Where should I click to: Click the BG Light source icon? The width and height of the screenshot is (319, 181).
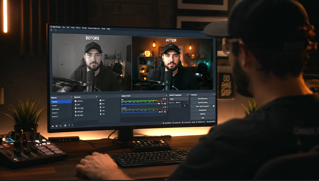tap(76, 115)
